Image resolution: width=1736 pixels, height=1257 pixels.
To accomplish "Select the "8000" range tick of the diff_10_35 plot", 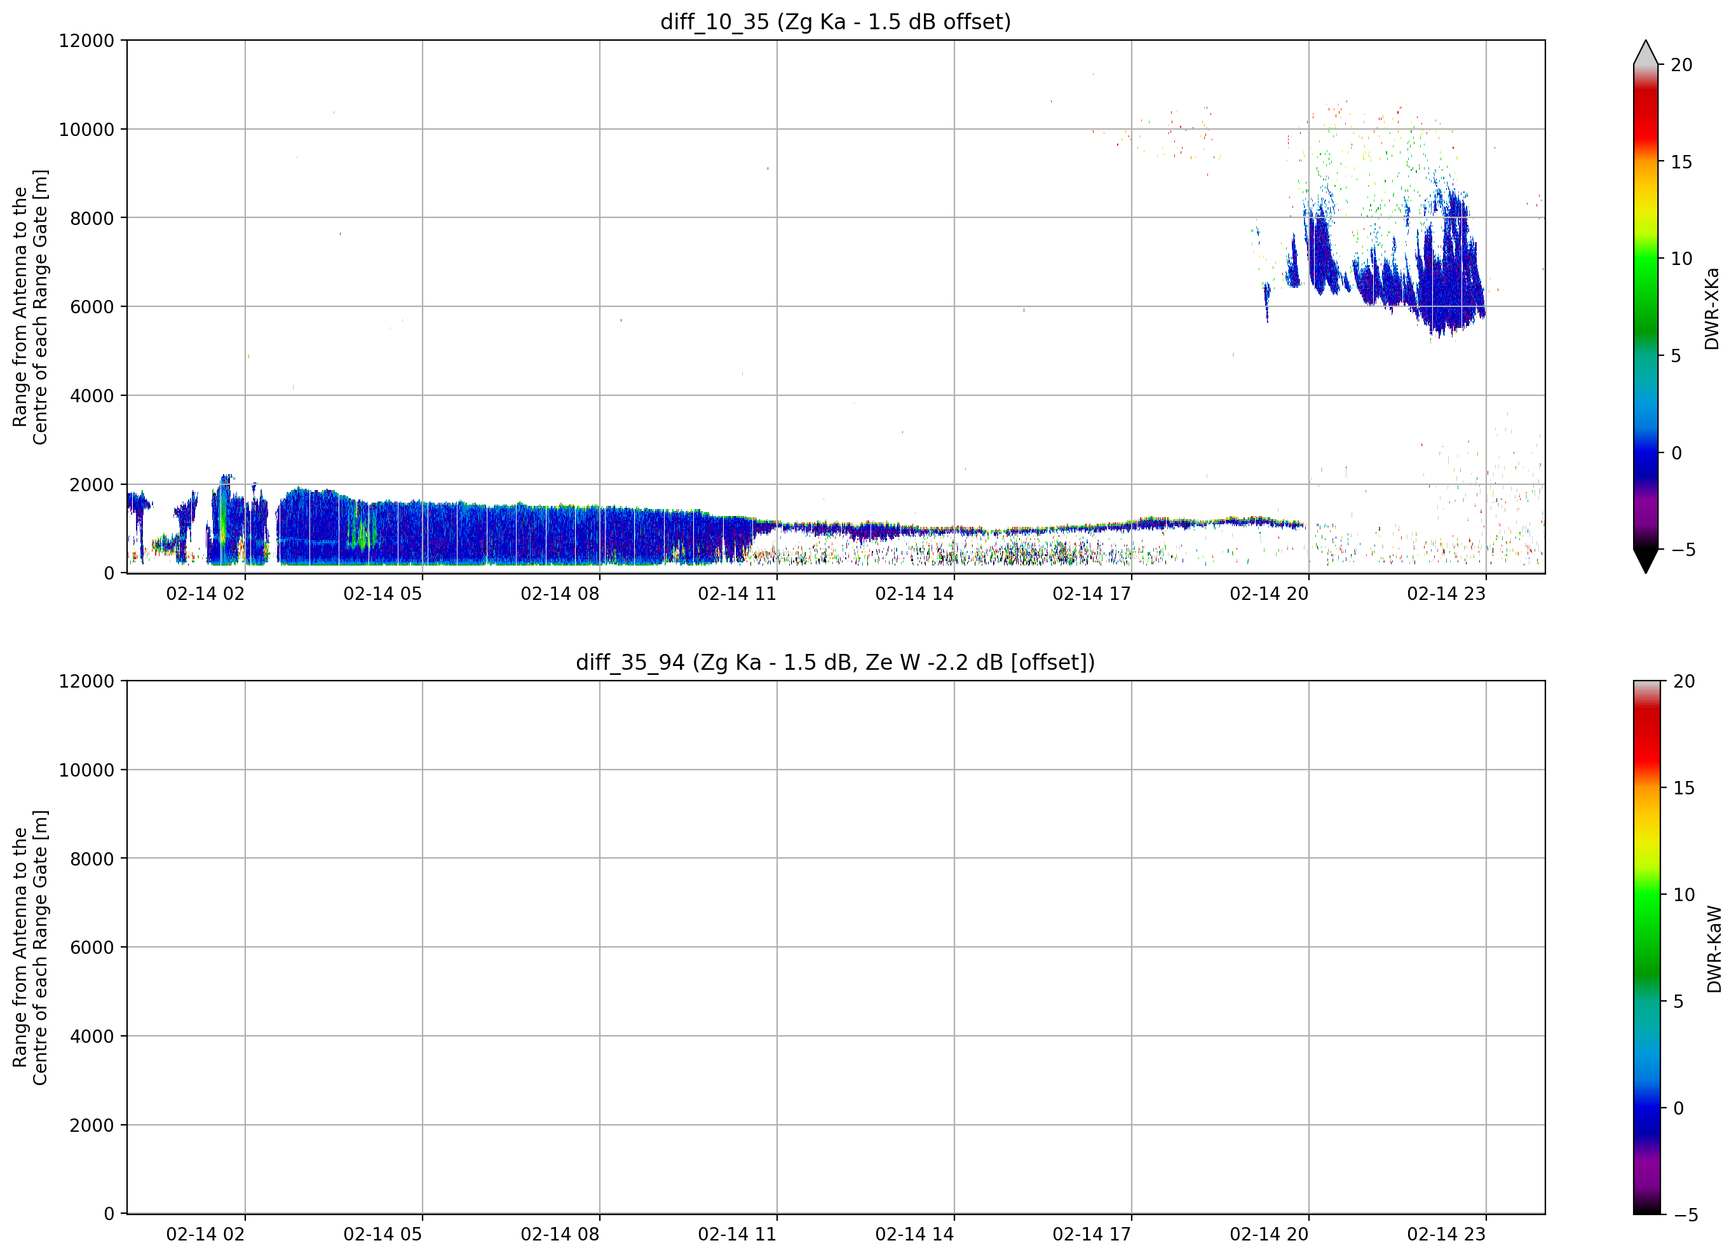I will [x=92, y=218].
